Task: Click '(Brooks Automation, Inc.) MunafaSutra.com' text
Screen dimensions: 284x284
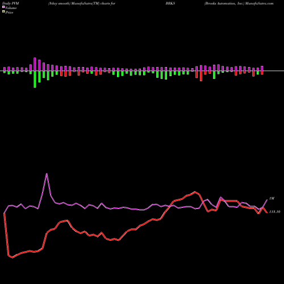Action: click(239, 3)
